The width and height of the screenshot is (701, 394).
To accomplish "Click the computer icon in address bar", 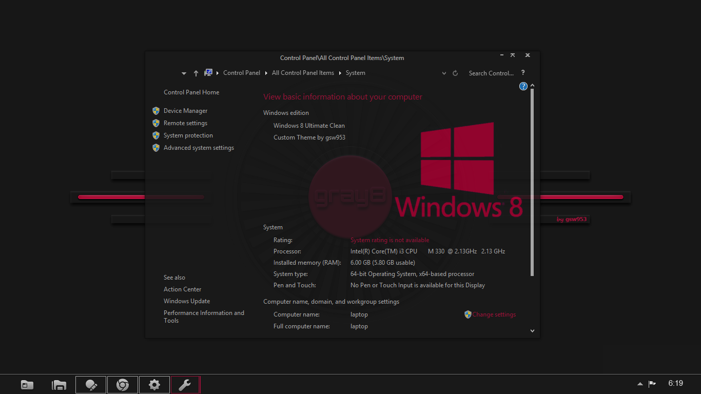I will [x=208, y=73].
